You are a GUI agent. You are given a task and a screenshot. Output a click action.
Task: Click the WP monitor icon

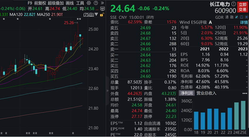coord(102,9)
